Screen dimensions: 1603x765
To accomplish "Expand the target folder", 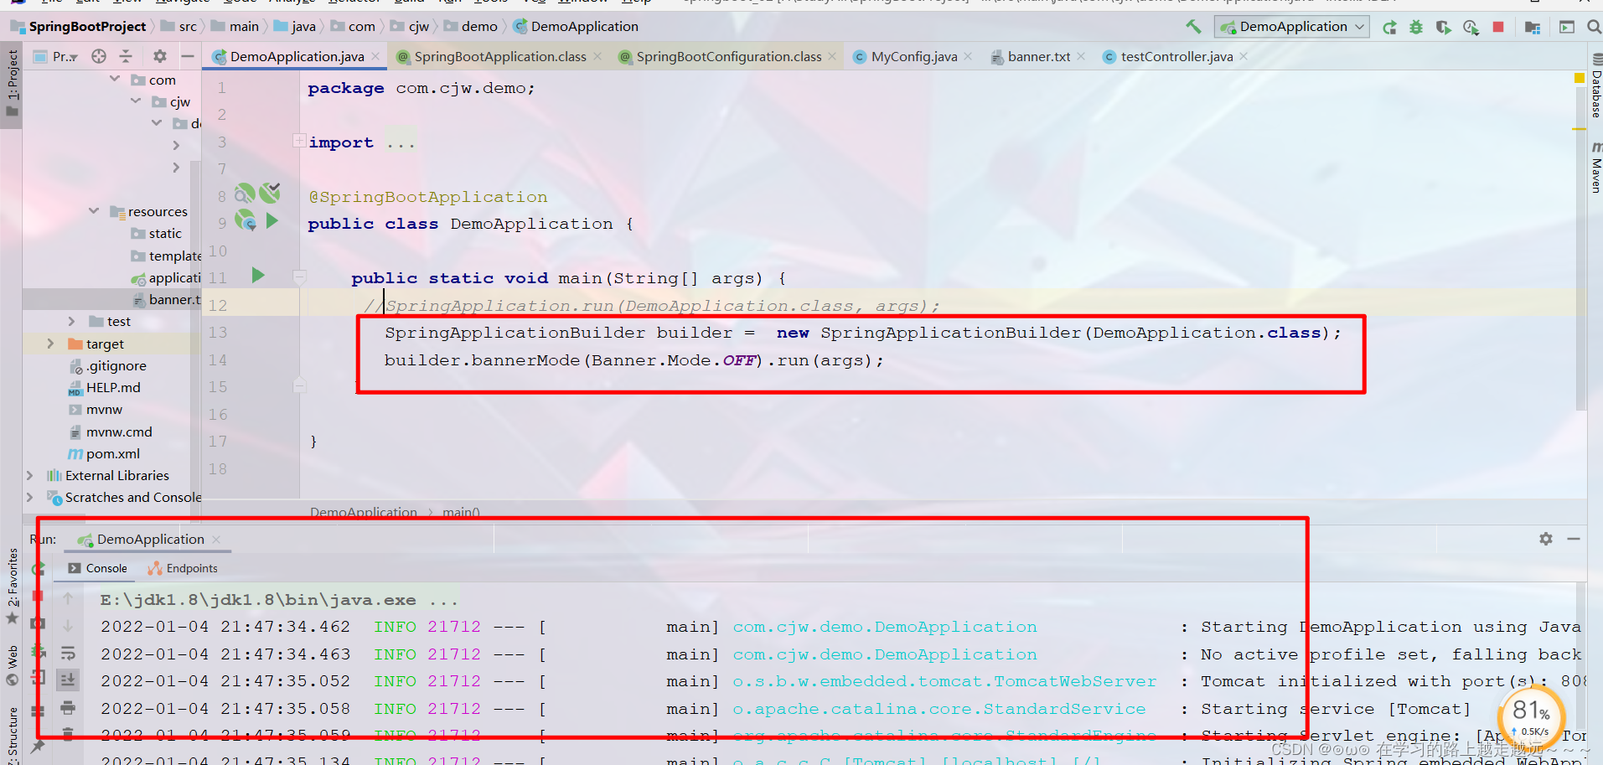I will [x=50, y=344].
